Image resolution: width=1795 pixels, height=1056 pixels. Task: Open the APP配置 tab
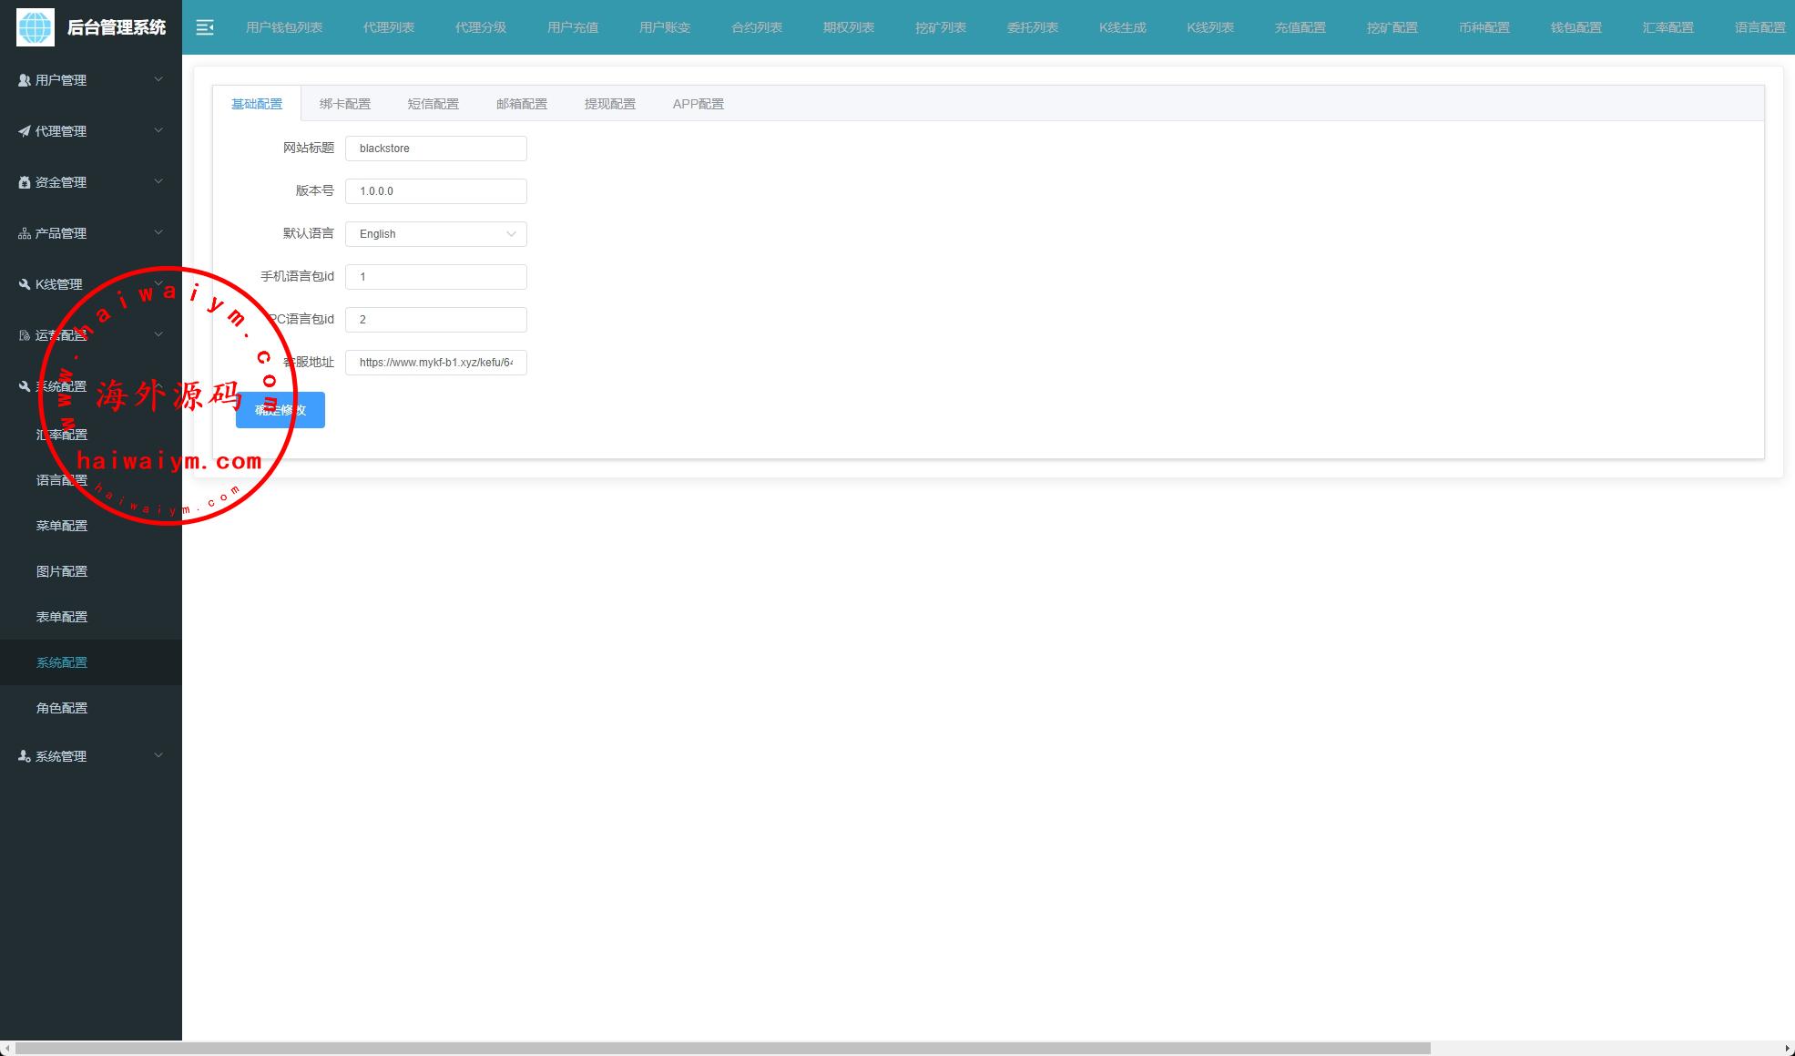[x=698, y=104]
